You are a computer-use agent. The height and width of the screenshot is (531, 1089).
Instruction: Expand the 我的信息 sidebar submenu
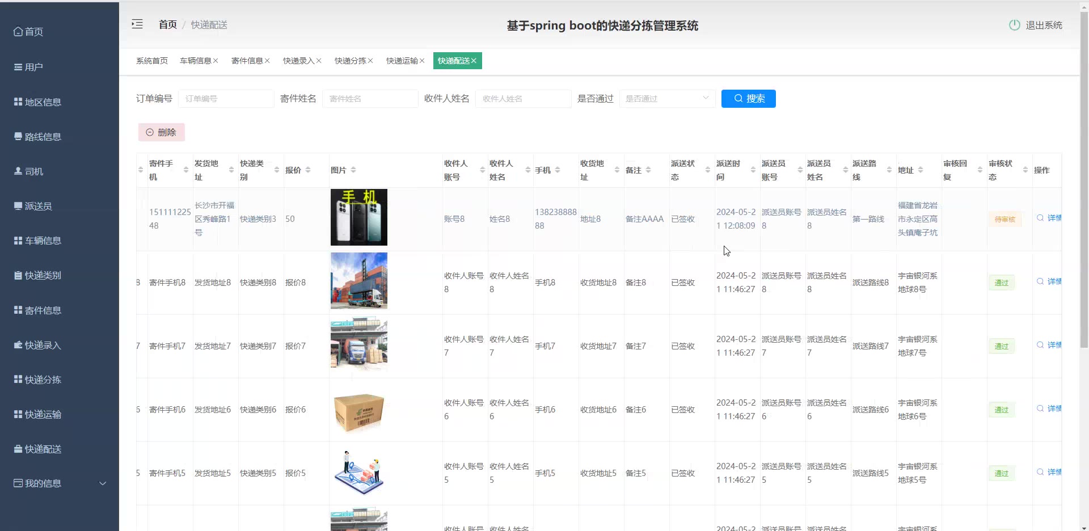point(60,483)
